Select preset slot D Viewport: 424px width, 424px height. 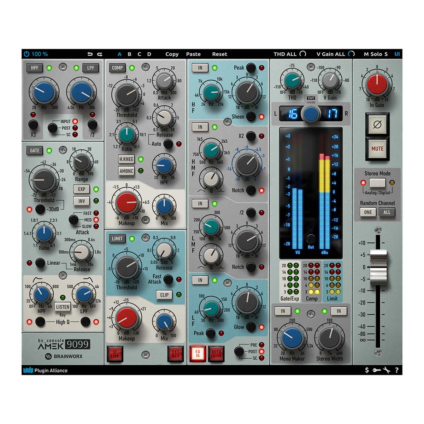click(149, 54)
